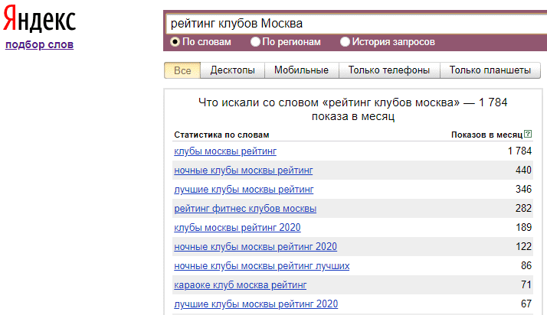Click the impressions value 71

click(526, 284)
